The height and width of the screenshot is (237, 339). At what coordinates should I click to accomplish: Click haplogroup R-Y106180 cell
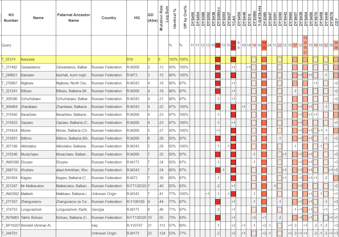(136, 202)
